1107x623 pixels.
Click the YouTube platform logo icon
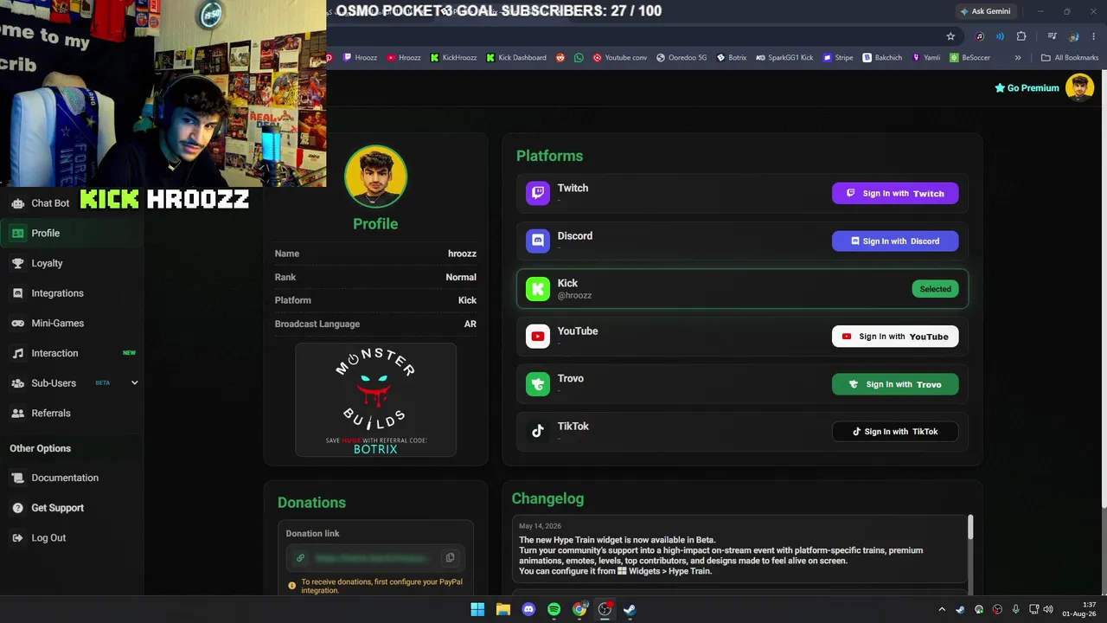[x=538, y=337]
